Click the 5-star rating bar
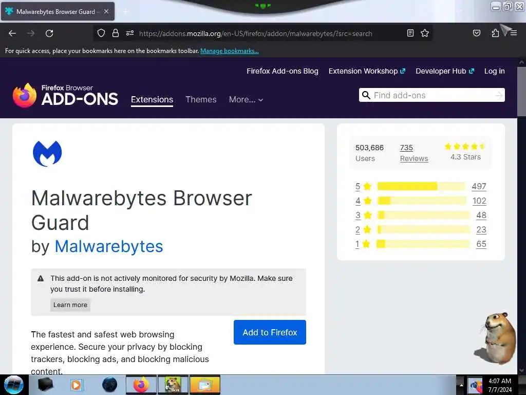This screenshot has height=395, width=526. point(421,186)
